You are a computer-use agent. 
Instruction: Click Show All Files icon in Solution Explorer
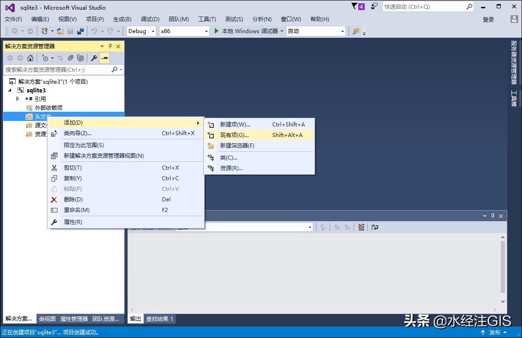(x=80, y=58)
